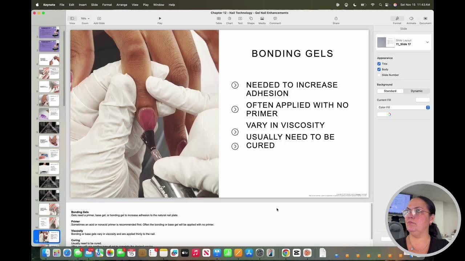
Task: Start slideshow with the Play button
Action: click(x=160, y=18)
